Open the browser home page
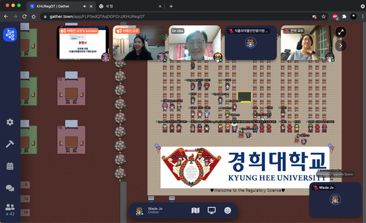 pos(33,16)
